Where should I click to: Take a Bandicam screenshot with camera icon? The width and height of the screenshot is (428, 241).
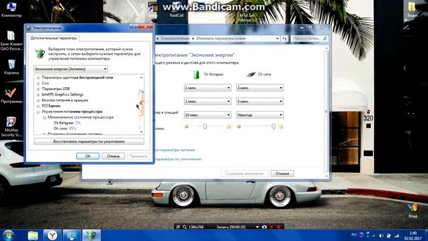(264, 227)
